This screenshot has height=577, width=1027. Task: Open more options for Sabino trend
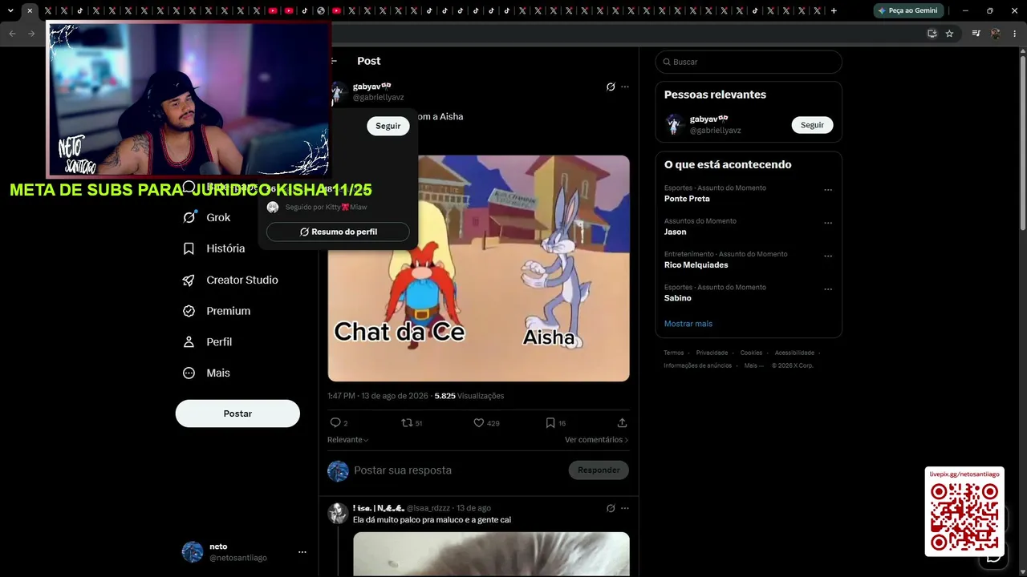(828, 289)
